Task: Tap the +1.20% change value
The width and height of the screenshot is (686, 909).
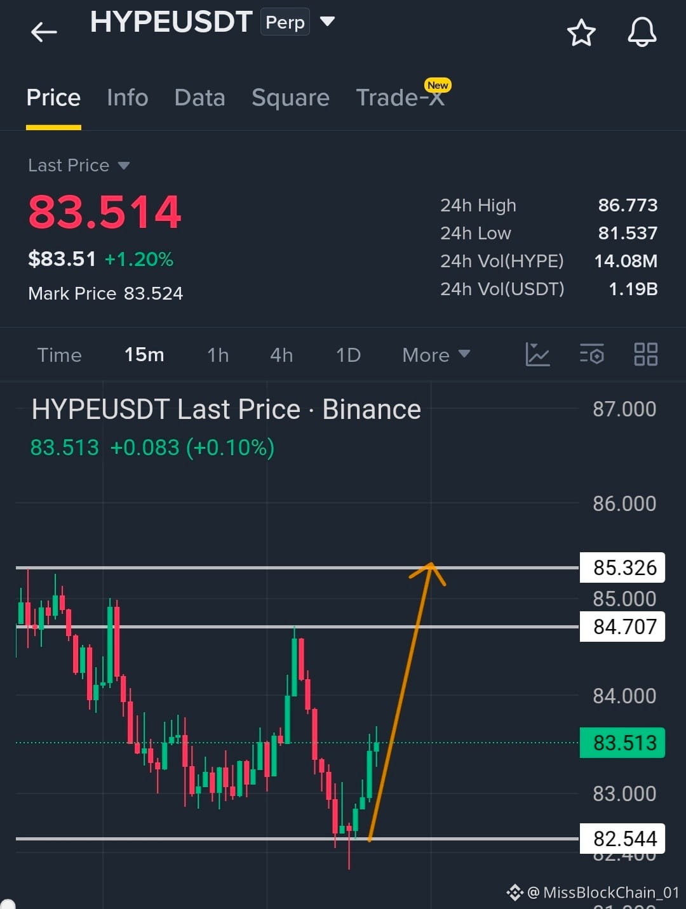Action: tap(139, 259)
